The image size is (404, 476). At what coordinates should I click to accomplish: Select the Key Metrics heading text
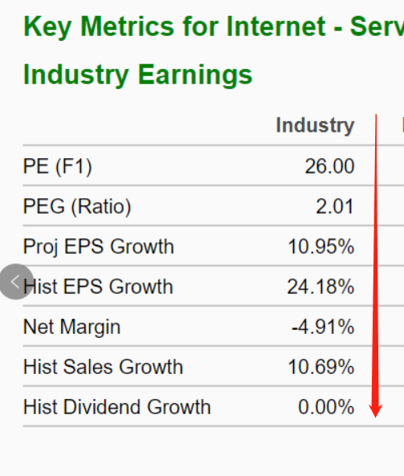(x=214, y=26)
